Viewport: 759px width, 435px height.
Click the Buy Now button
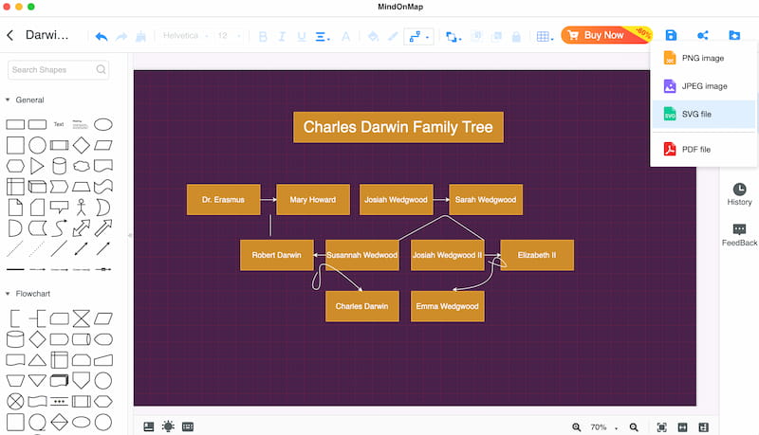[603, 35]
